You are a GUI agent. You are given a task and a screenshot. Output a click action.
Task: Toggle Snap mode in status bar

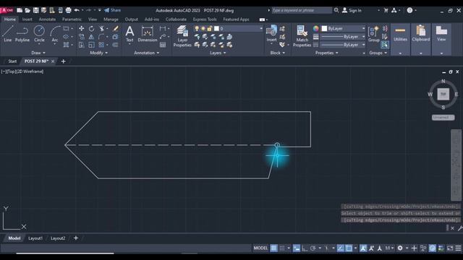(282, 248)
